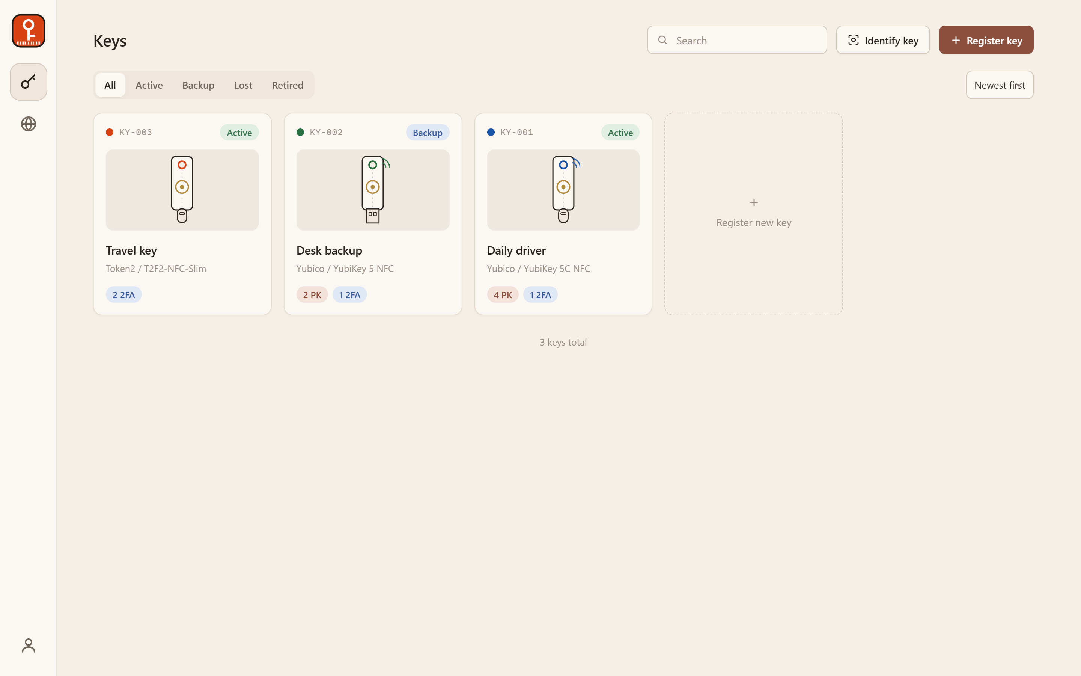Viewport: 1081px width, 676px height.
Task: Open the Desk backup card title
Action: (x=329, y=251)
